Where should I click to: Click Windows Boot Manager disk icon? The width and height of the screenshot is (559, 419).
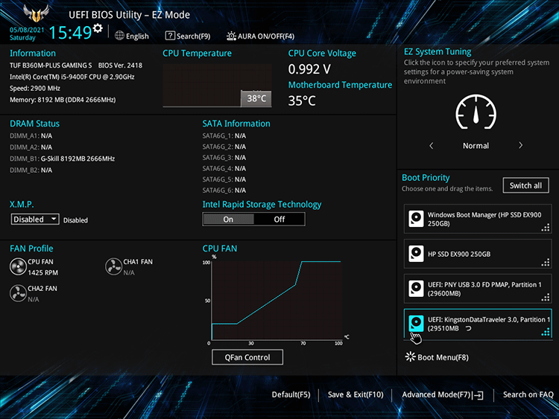(416, 219)
